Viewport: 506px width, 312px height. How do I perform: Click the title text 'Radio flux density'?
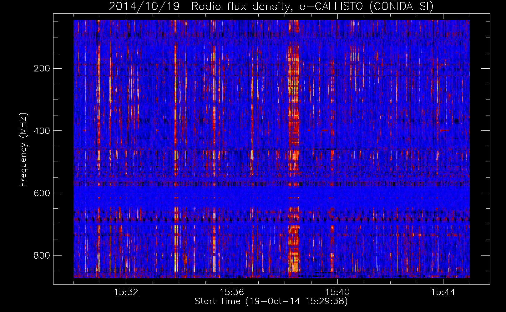tap(241, 6)
